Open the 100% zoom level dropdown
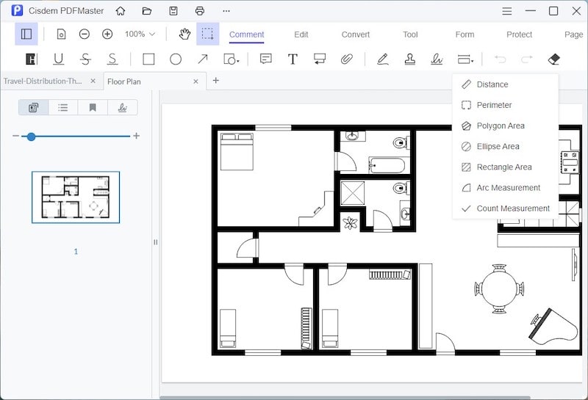This screenshot has height=400, width=588. click(140, 34)
